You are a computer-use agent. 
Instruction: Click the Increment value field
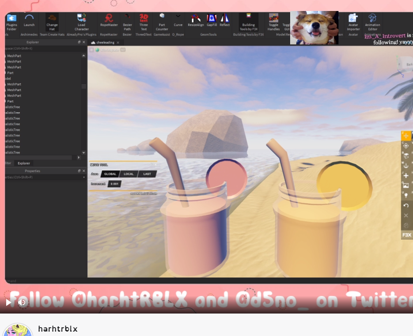click(114, 184)
